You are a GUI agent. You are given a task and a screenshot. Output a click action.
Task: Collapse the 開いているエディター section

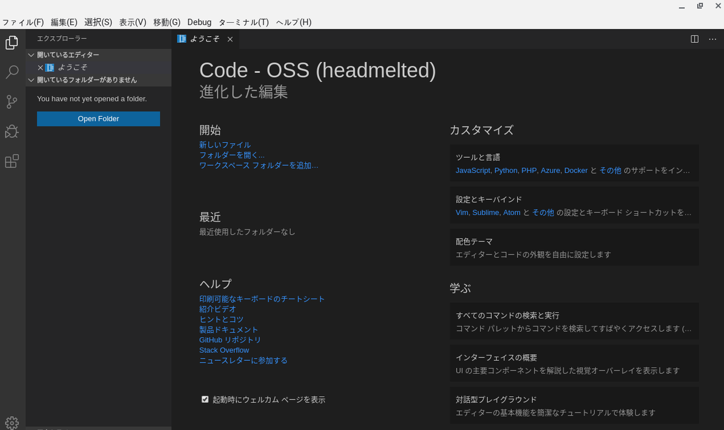click(x=31, y=55)
